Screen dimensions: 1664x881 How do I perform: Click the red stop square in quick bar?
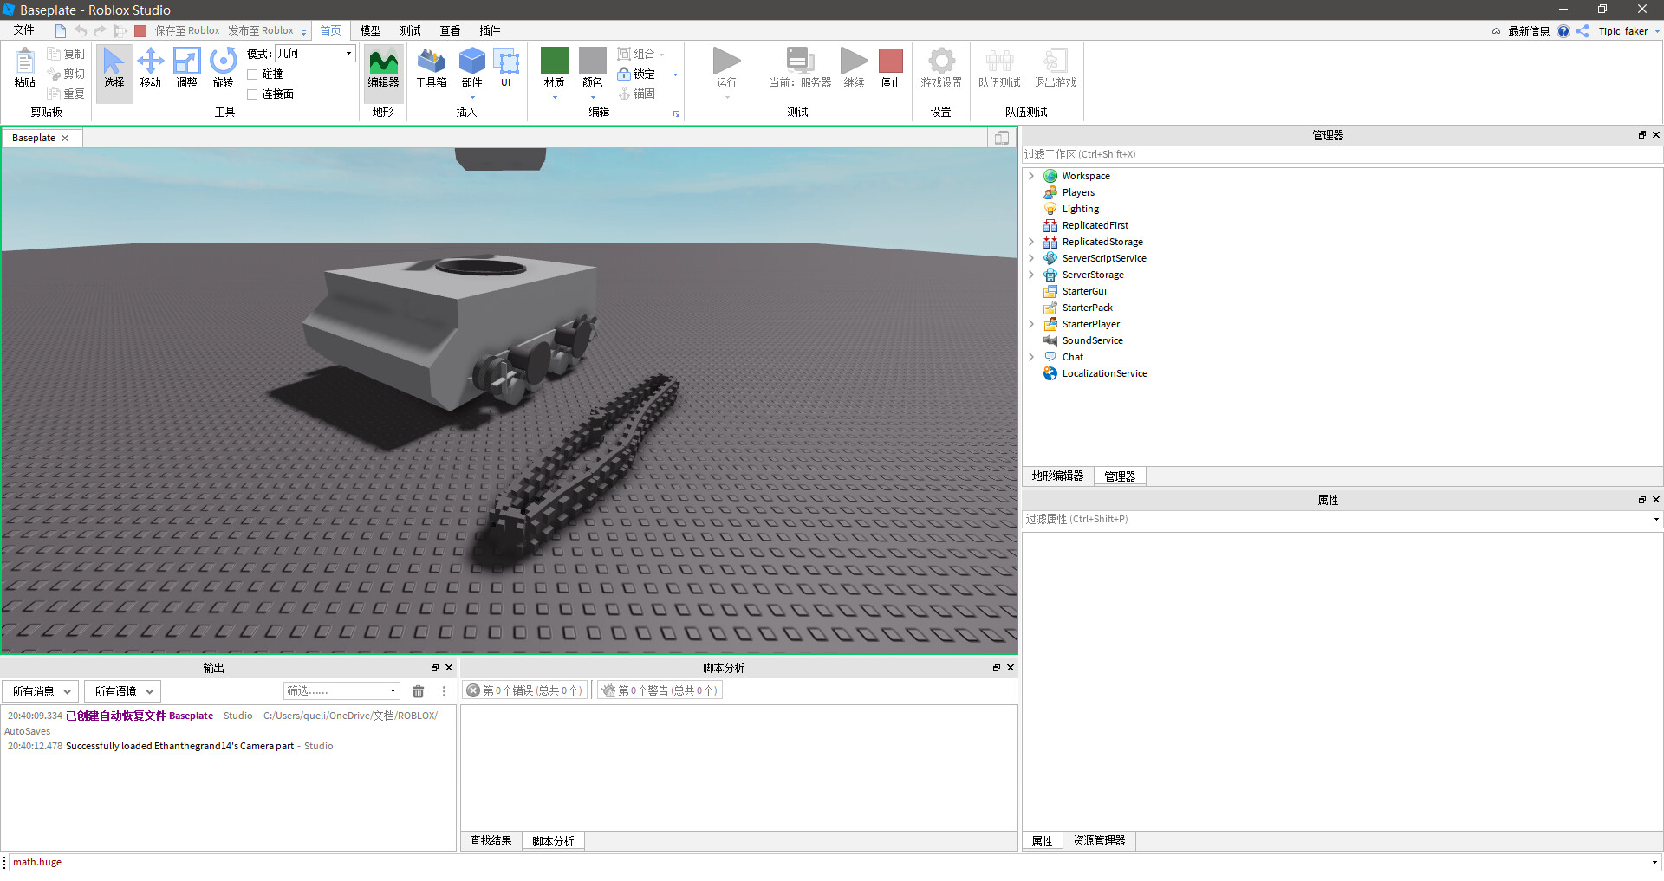[140, 31]
